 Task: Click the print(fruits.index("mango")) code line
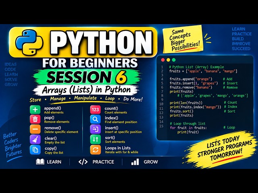tap(196, 107)
